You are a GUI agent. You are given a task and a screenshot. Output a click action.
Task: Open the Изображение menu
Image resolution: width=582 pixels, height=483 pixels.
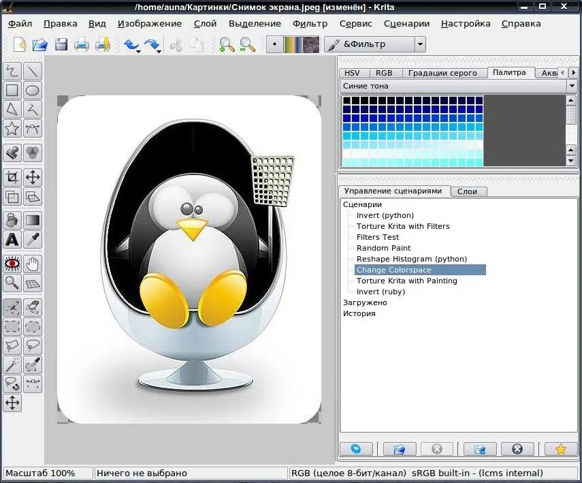tap(150, 23)
